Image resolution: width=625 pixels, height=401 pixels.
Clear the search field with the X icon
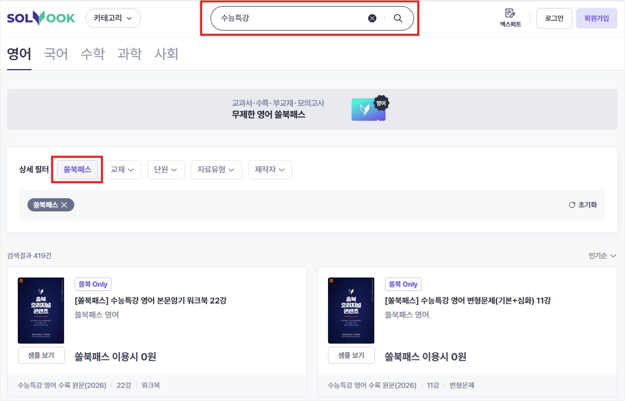pos(372,18)
